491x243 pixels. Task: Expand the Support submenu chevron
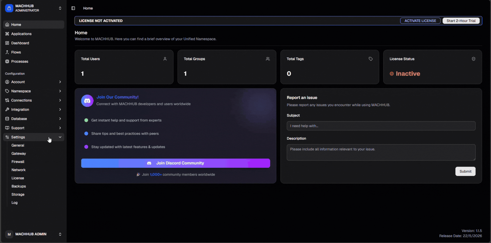[x=60, y=128]
